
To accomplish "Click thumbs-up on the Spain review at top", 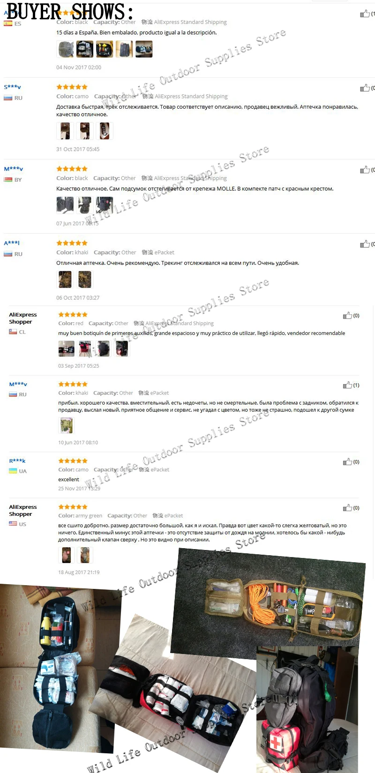I will click(365, 14).
